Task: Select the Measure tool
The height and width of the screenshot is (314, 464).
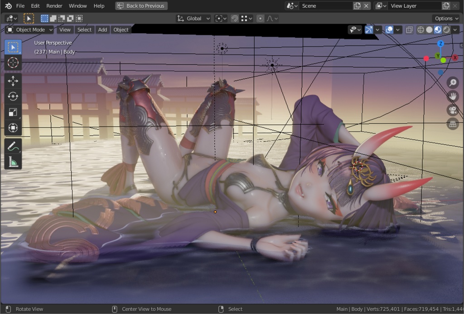Action: tap(13, 161)
